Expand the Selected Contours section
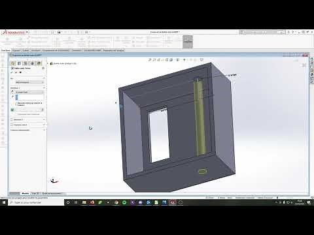The image size is (314, 235). click(x=44, y=130)
